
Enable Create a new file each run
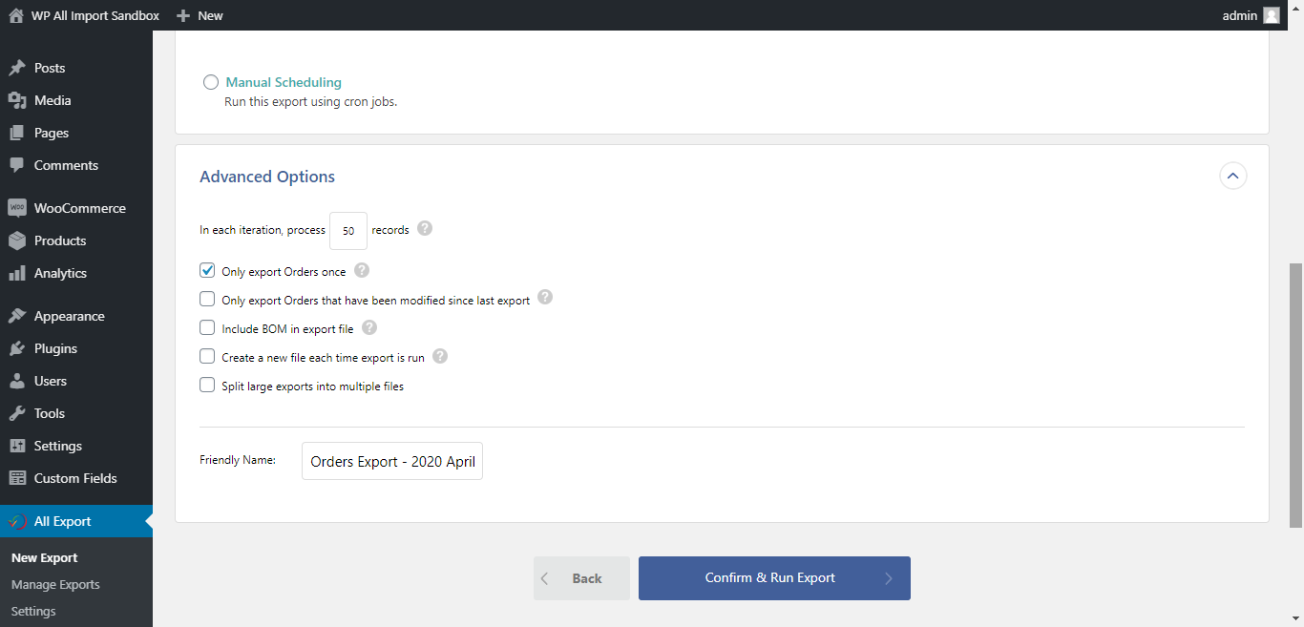[x=207, y=356]
